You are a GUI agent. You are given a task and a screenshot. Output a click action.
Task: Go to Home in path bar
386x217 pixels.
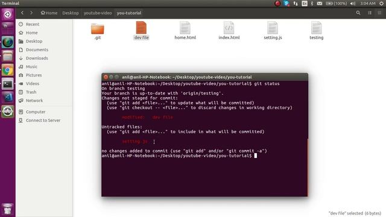click(x=49, y=13)
